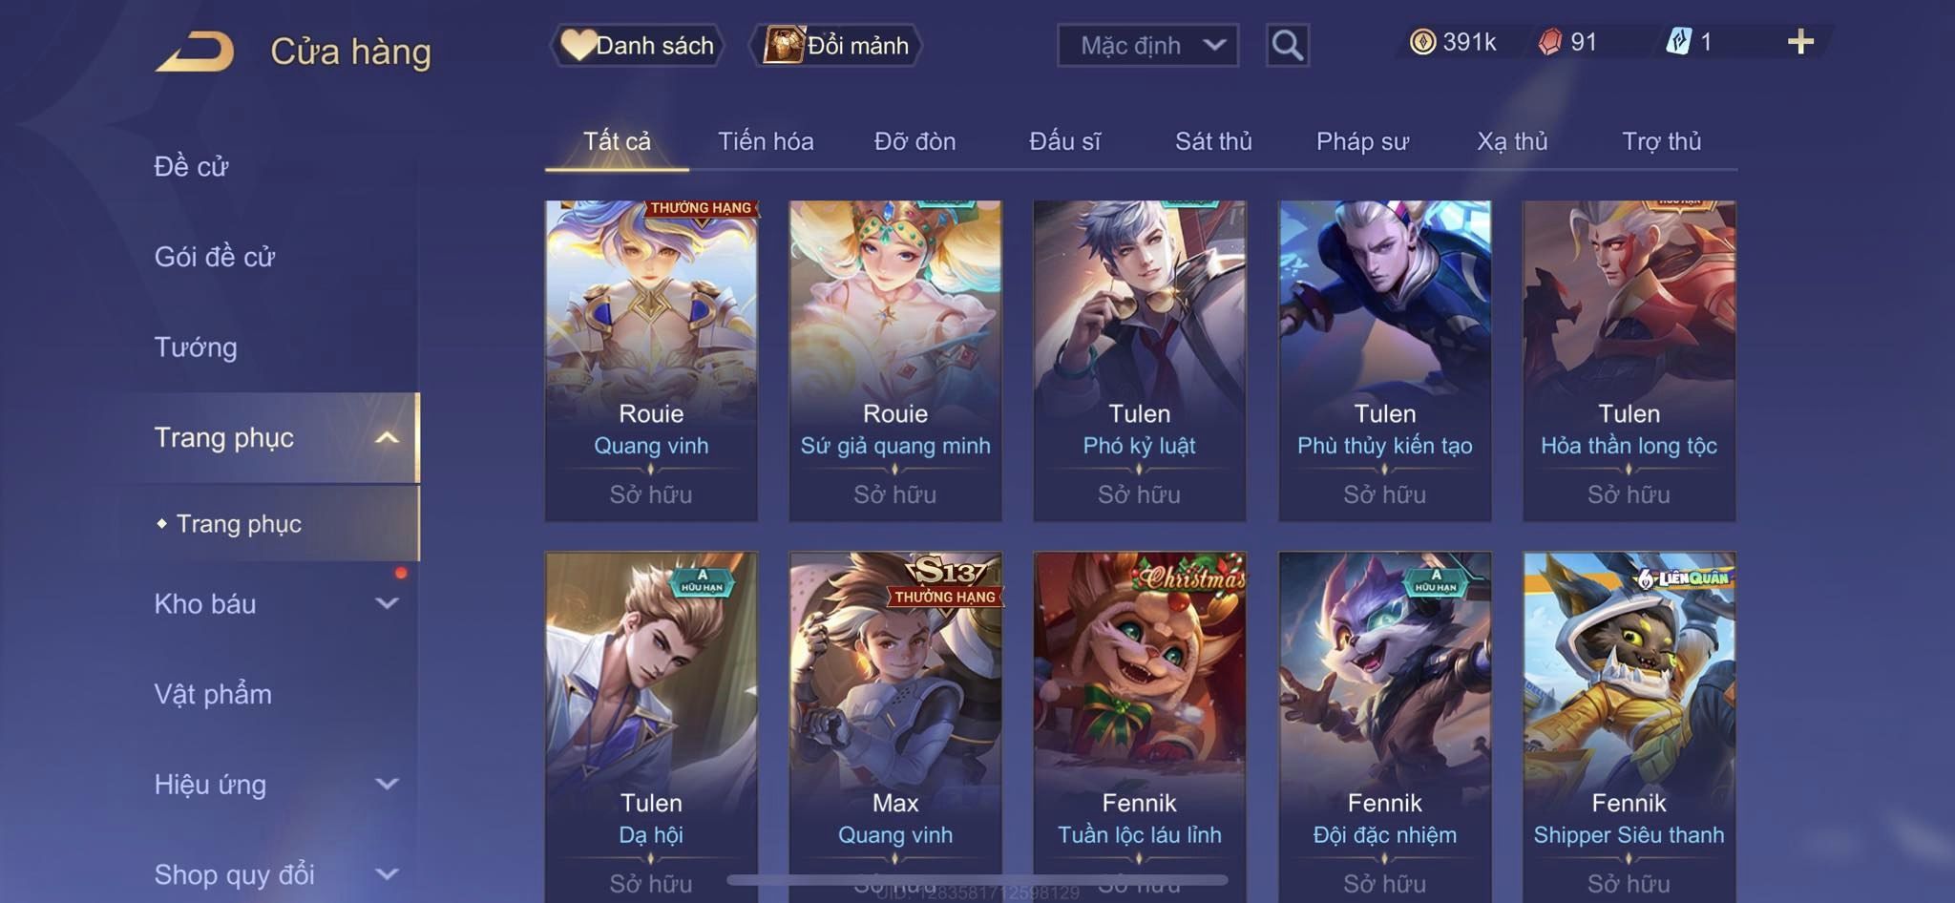1955x903 pixels.
Task: Tap the blue voucher ticket icon
Action: coord(1678,41)
